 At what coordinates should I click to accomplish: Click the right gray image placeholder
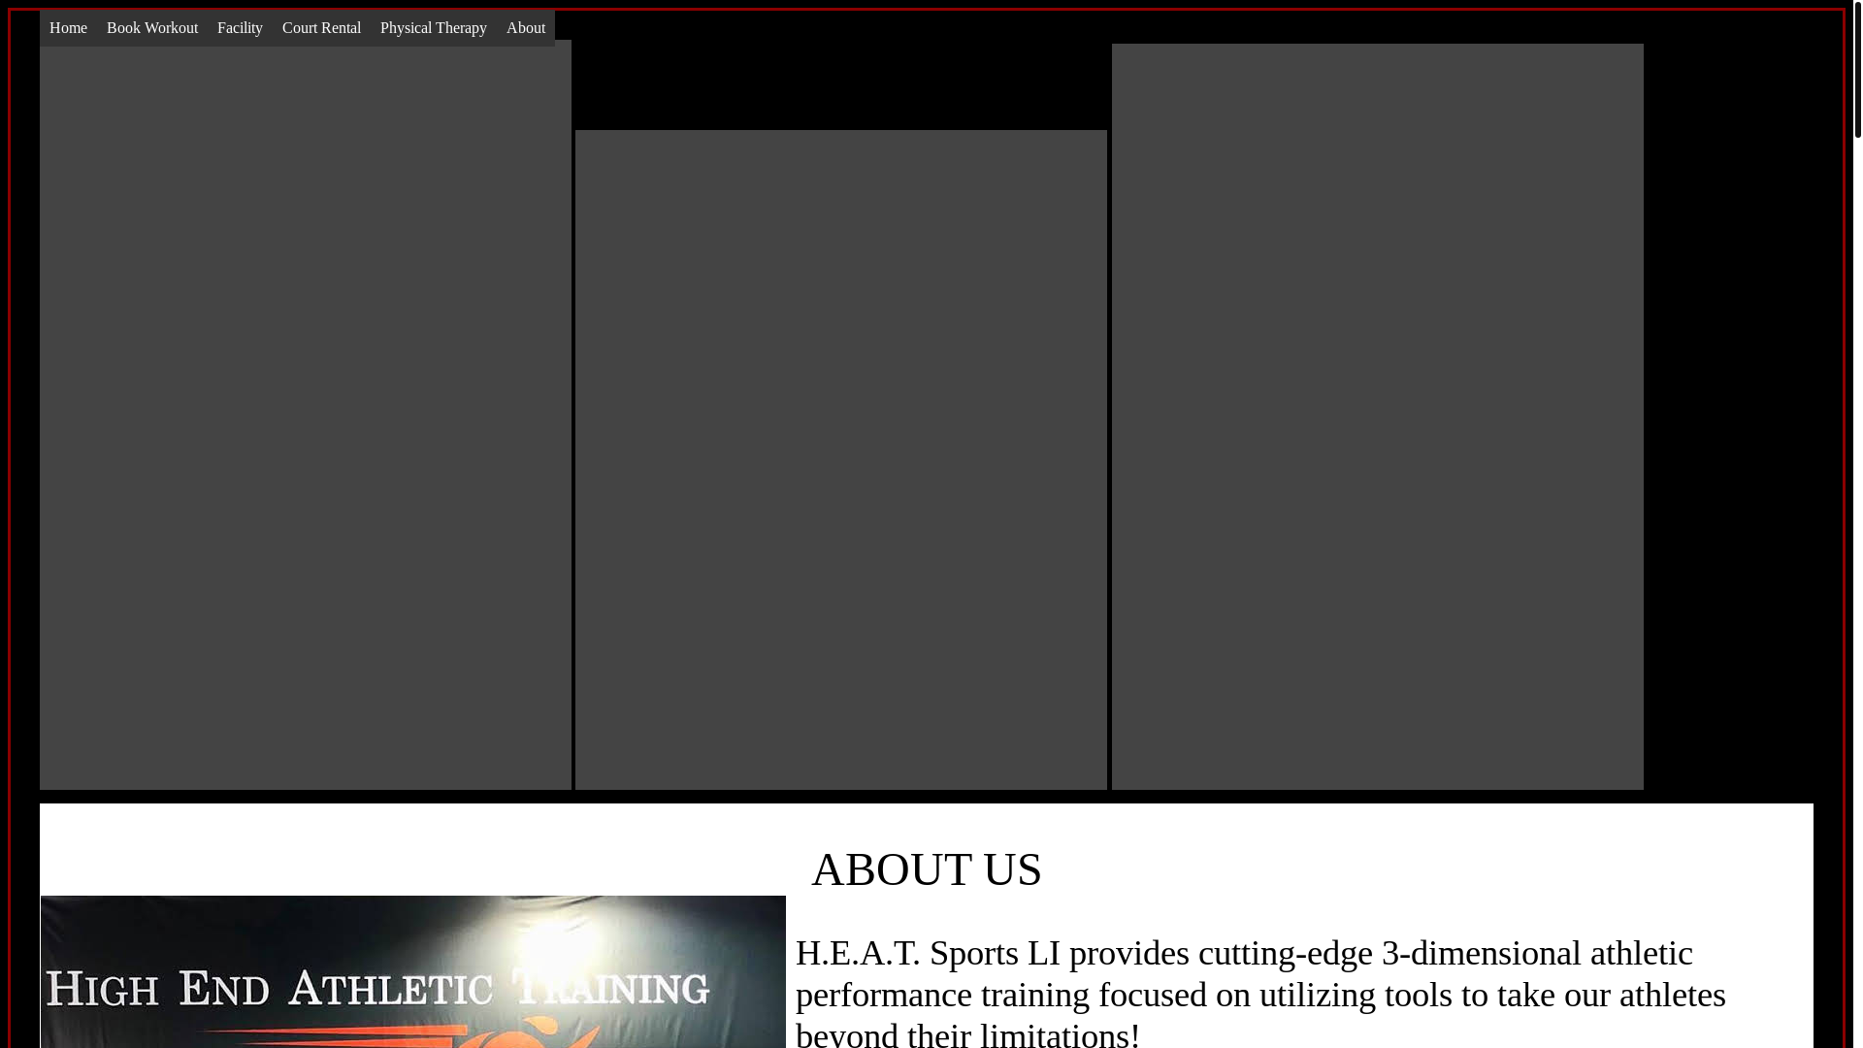pyautogui.click(x=1378, y=416)
